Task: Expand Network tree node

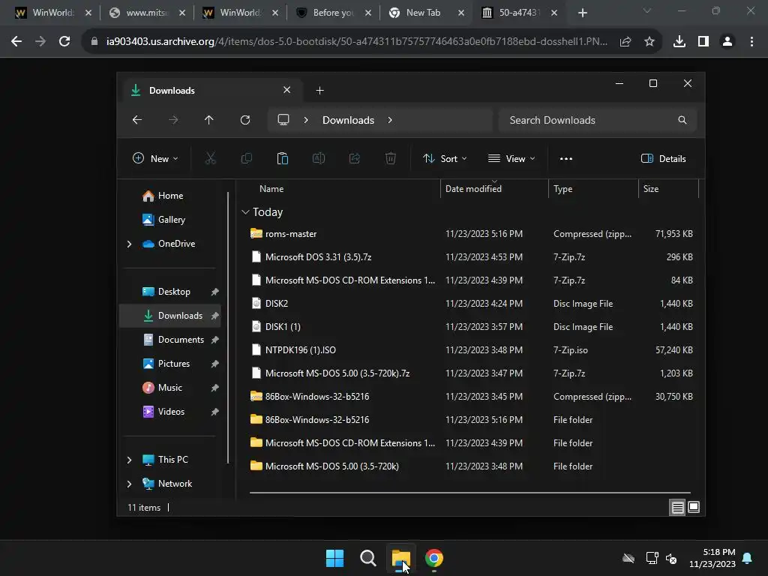Action: (x=129, y=484)
